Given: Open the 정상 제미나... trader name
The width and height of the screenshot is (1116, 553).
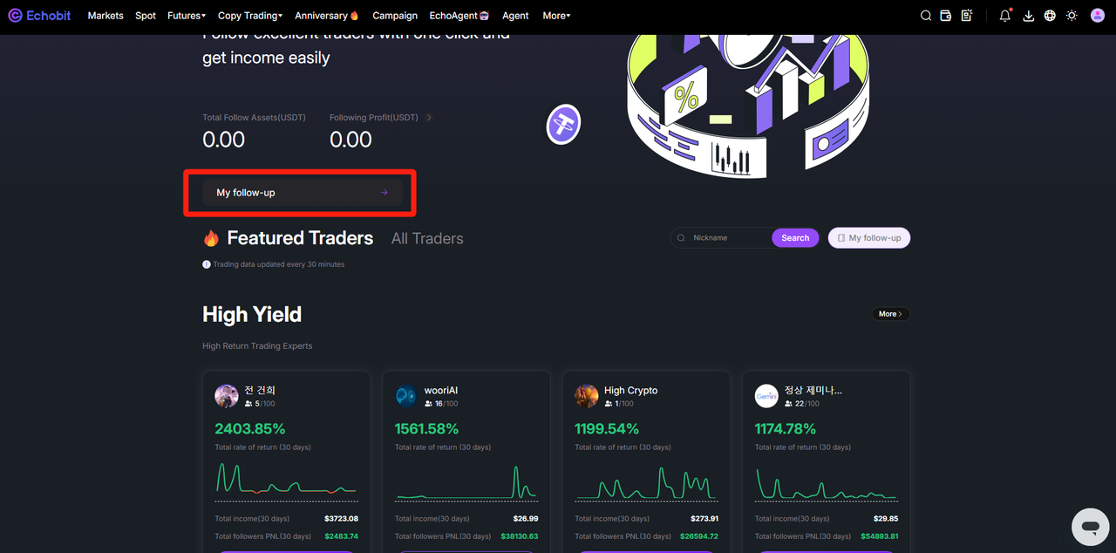Looking at the screenshot, I should pos(813,391).
